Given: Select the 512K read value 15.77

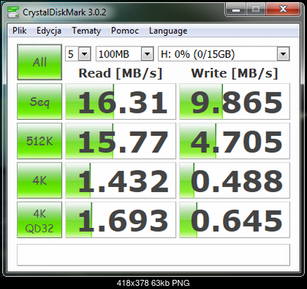Looking at the screenshot, I should point(121,141).
